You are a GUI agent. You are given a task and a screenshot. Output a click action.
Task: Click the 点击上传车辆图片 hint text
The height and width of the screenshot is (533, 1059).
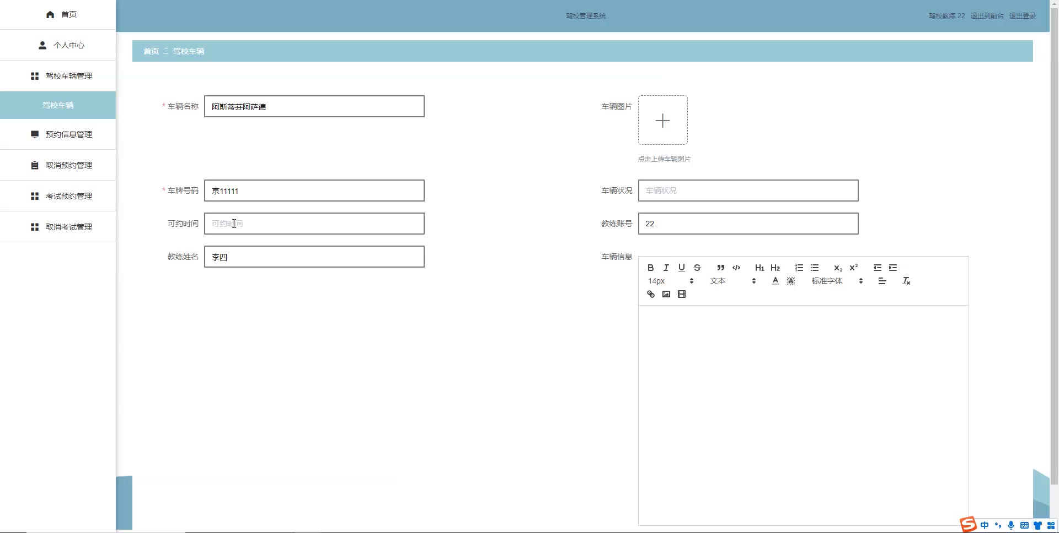point(665,159)
